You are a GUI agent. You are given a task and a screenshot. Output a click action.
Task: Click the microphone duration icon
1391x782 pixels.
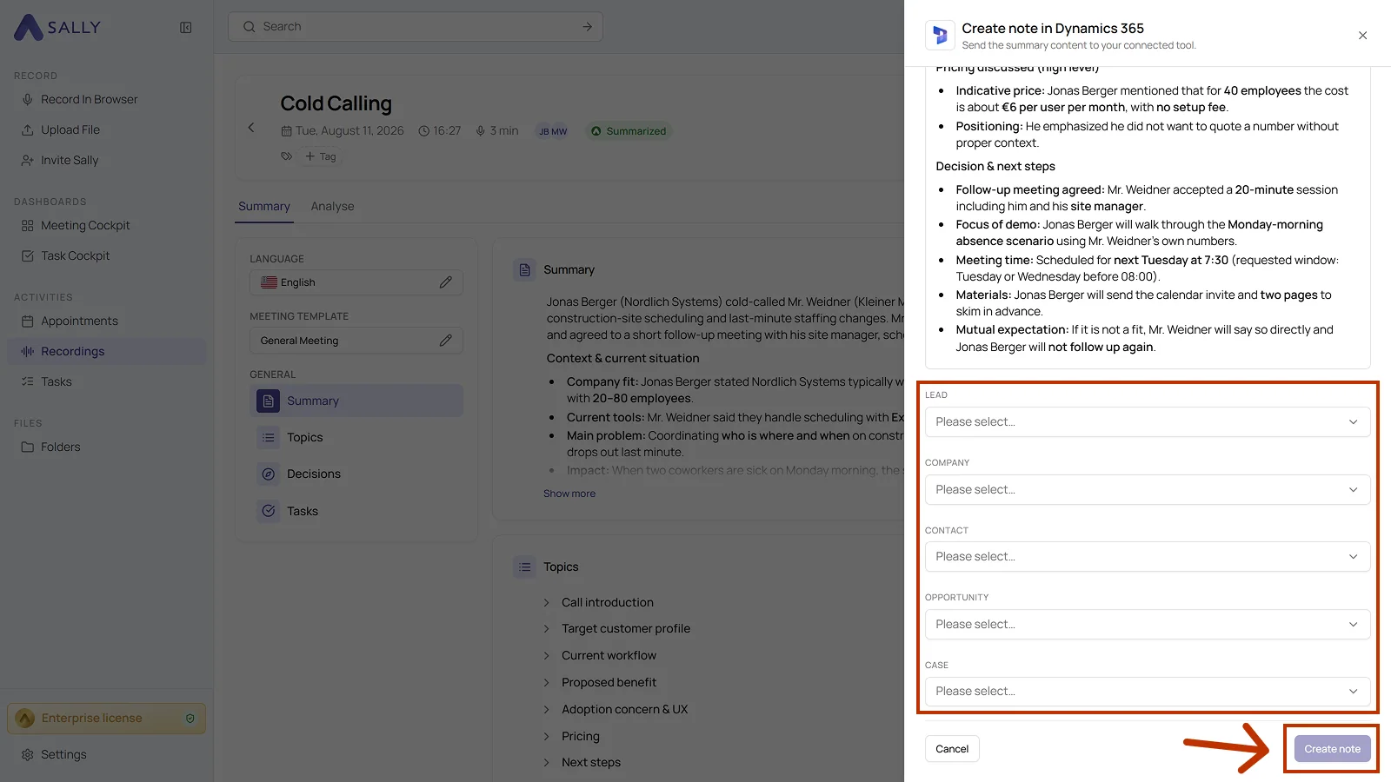point(480,131)
